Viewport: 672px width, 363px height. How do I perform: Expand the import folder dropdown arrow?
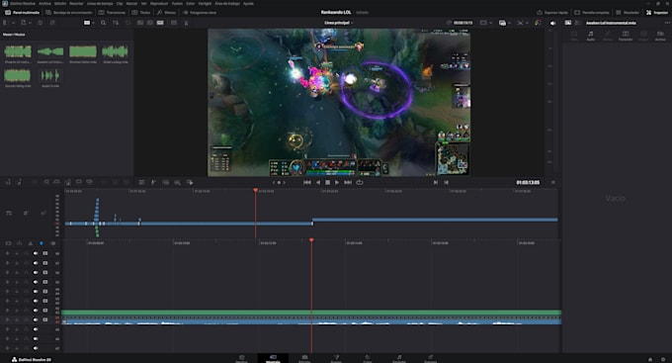coord(30,23)
